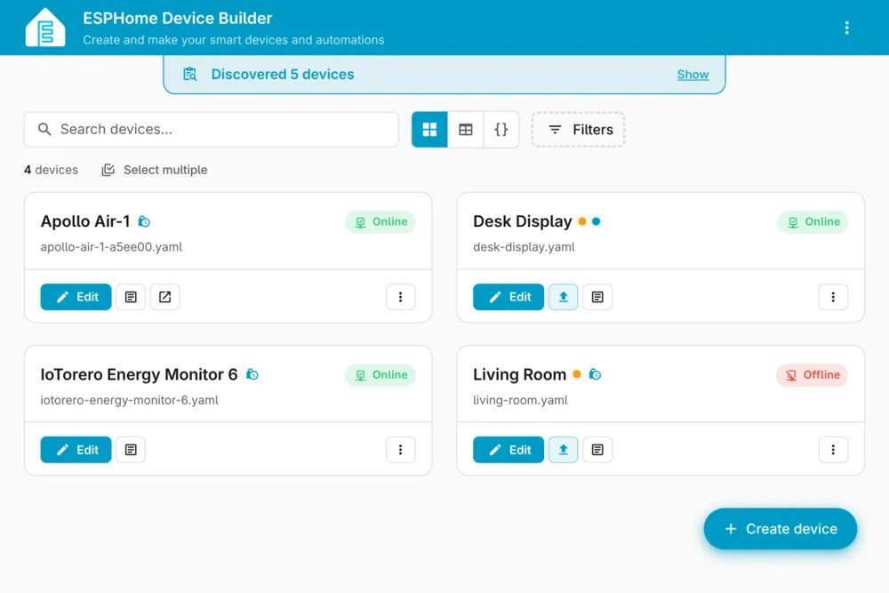Open Apollo Air-1 more options menu
Screen dimensions: 889x593
[x=400, y=297]
